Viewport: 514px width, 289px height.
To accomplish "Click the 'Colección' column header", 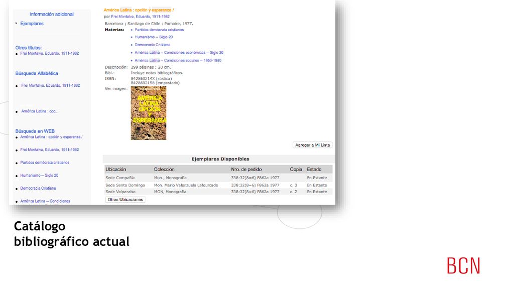I will 164,170.
